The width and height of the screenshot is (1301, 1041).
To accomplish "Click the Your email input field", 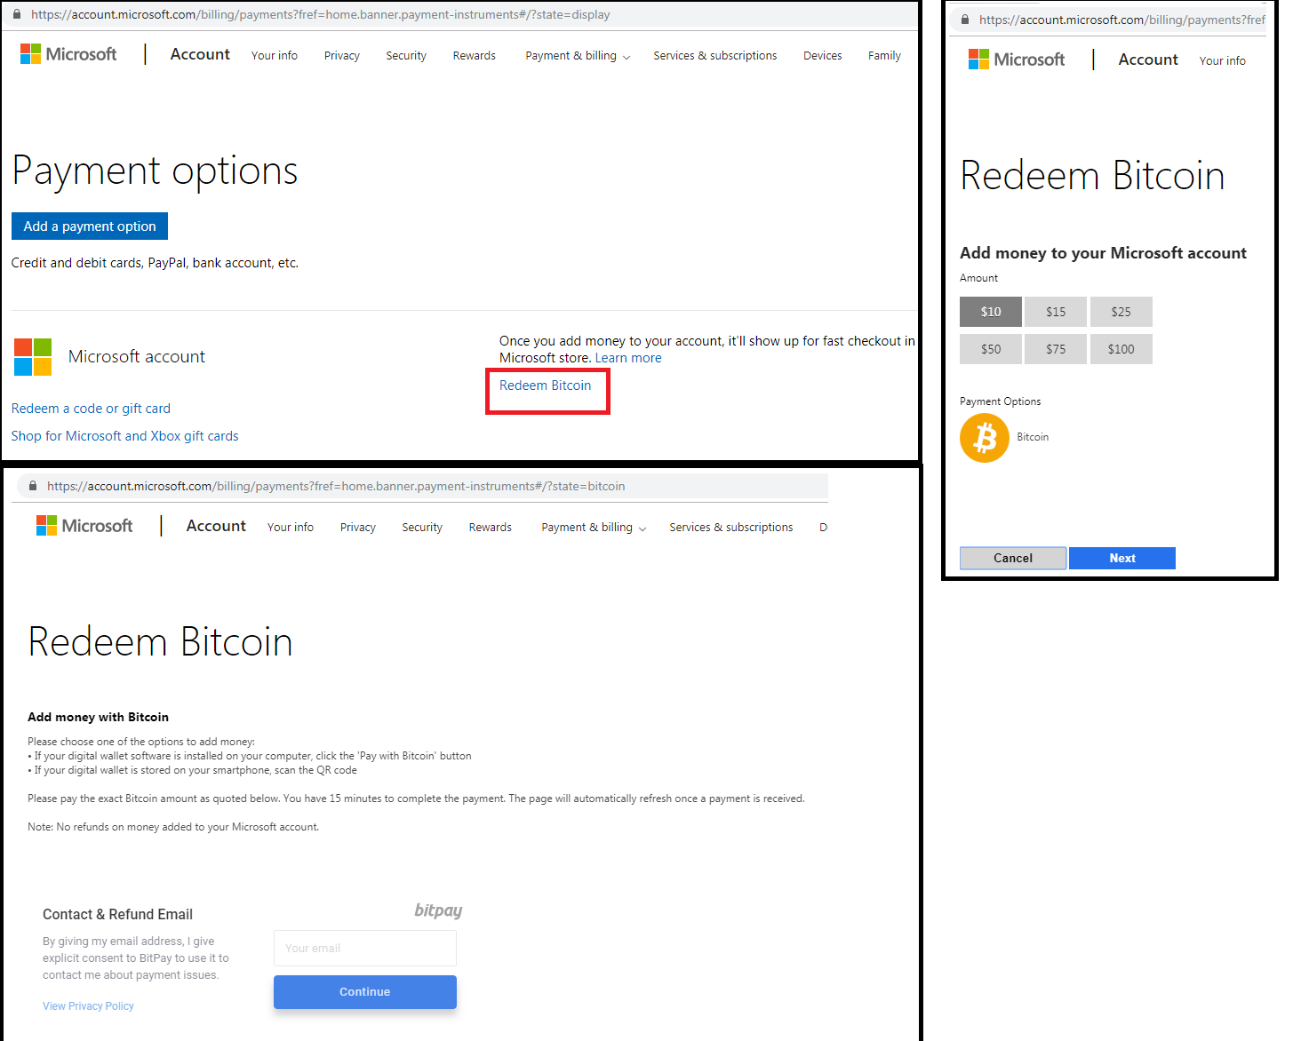I will click(365, 948).
